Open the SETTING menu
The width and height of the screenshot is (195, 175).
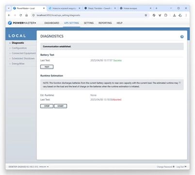(x=89, y=23)
